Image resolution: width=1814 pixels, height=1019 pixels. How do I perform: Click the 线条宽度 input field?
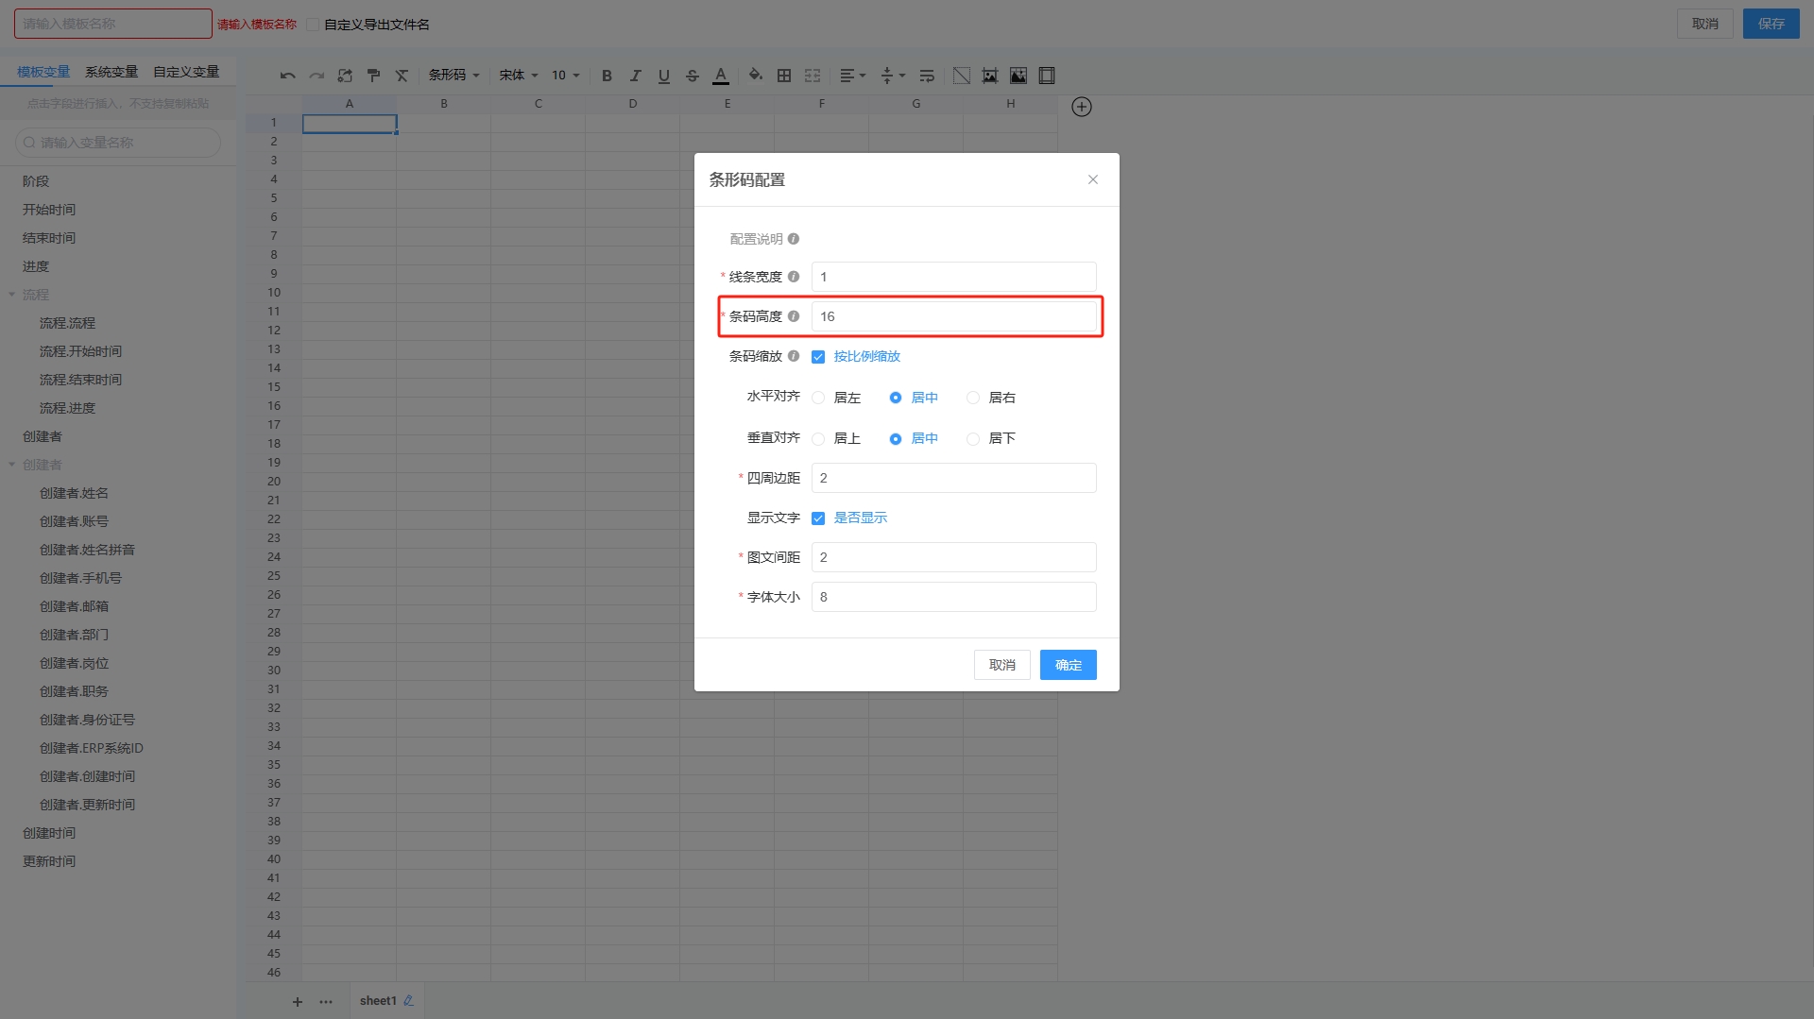[954, 277]
